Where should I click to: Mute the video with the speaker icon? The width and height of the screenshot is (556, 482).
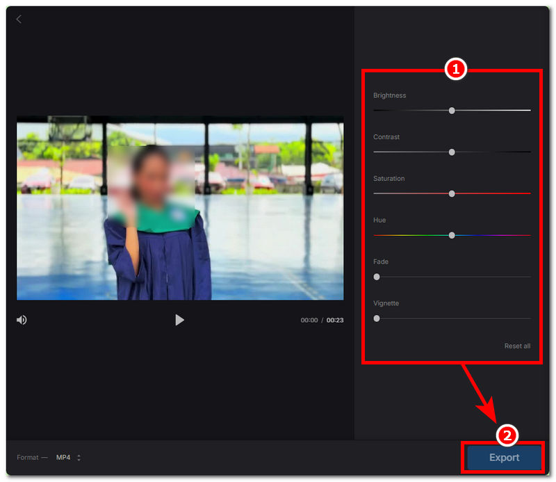(22, 320)
